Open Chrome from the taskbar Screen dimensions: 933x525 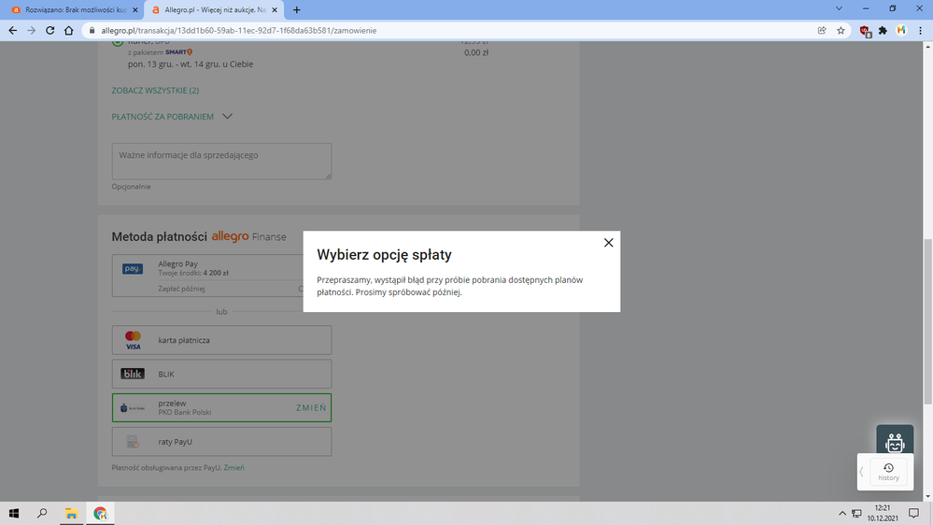click(100, 513)
